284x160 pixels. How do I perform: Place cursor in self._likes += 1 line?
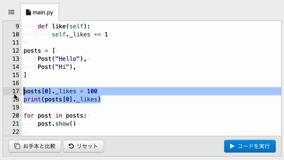[80, 35]
